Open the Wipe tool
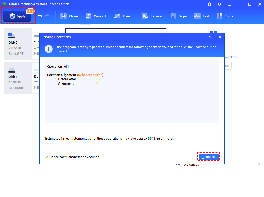The height and width of the screenshot is (197, 264). click(x=179, y=16)
